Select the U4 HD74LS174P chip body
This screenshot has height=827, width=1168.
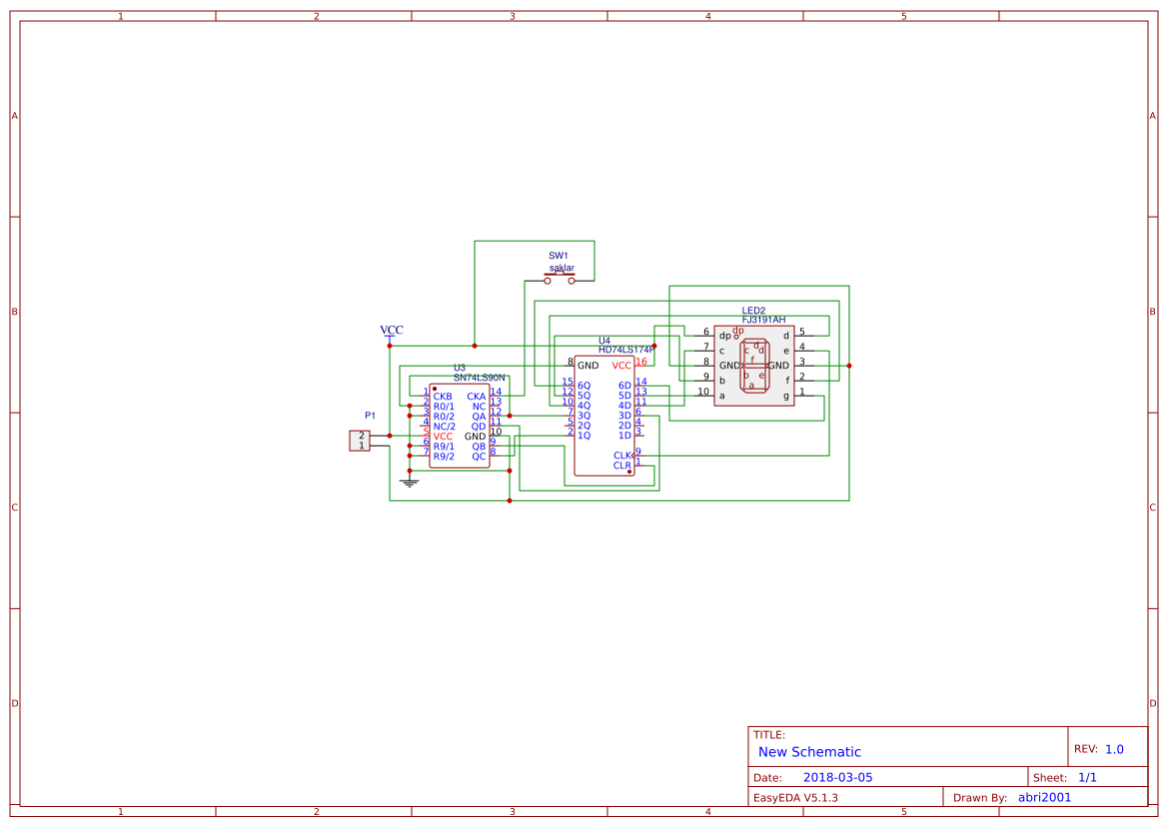[x=604, y=415]
